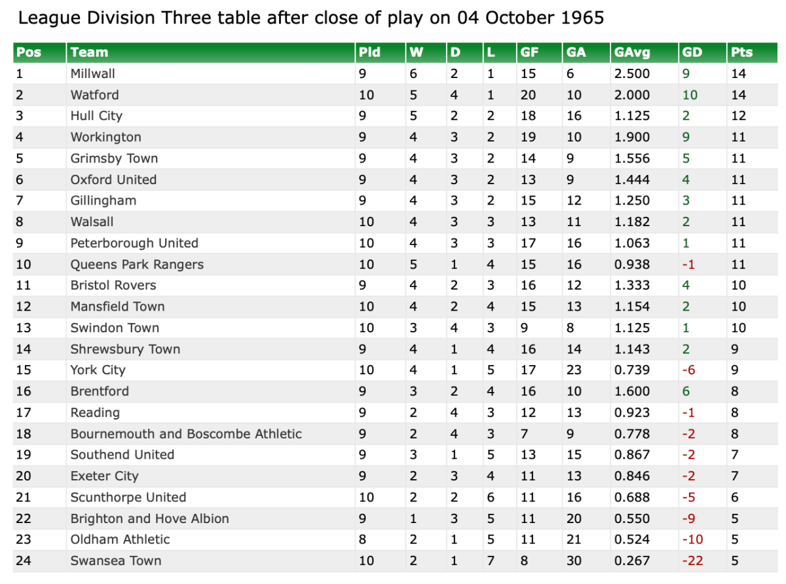Sort by the Pld column header
786x584 pixels.
pos(368,52)
